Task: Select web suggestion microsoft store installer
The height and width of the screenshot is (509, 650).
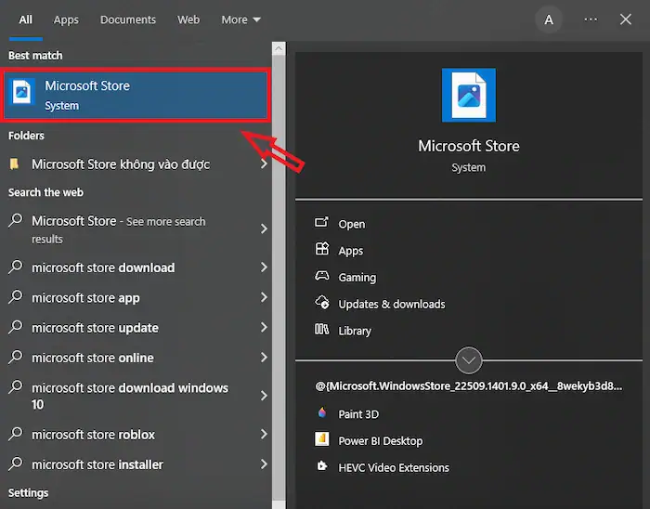Action: (x=97, y=464)
